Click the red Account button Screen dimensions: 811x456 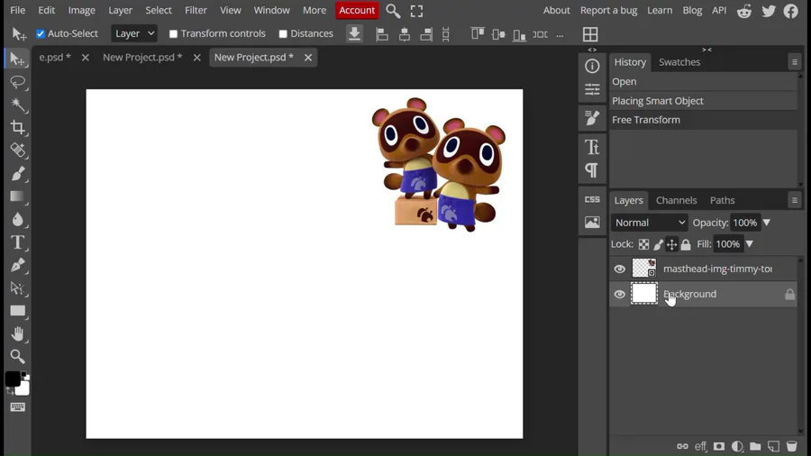coord(357,10)
